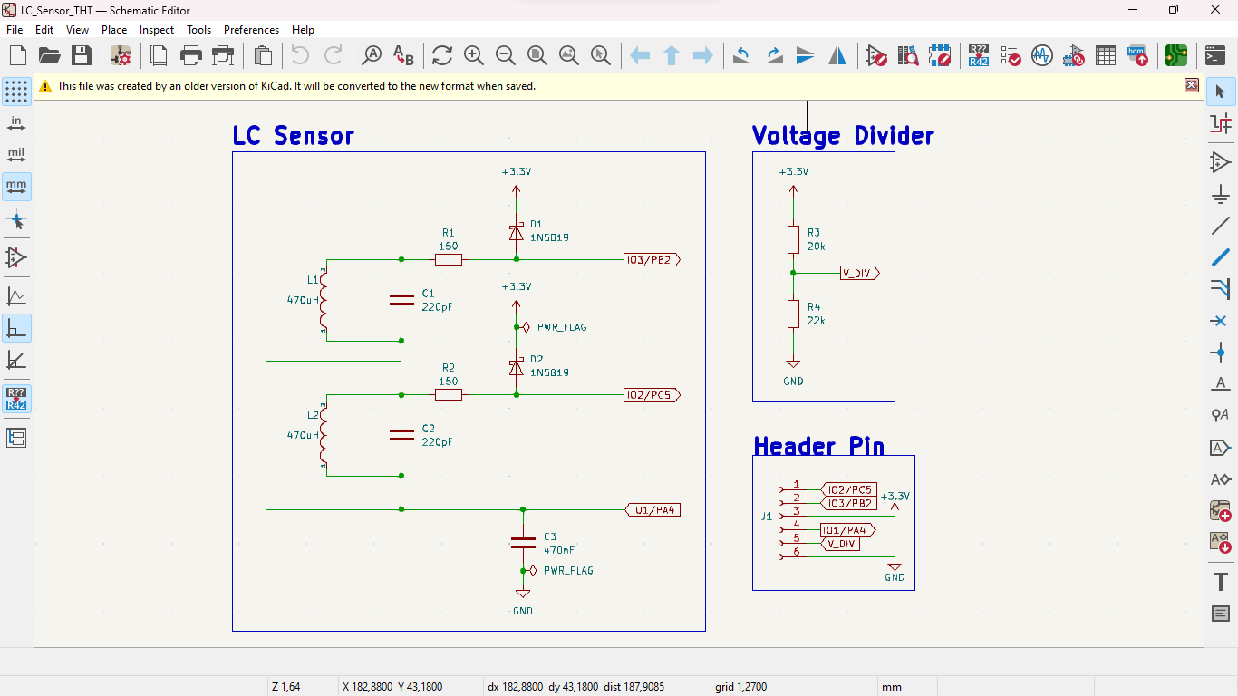Select the Add junction tool
This screenshot has height=696, width=1238.
(1221, 353)
